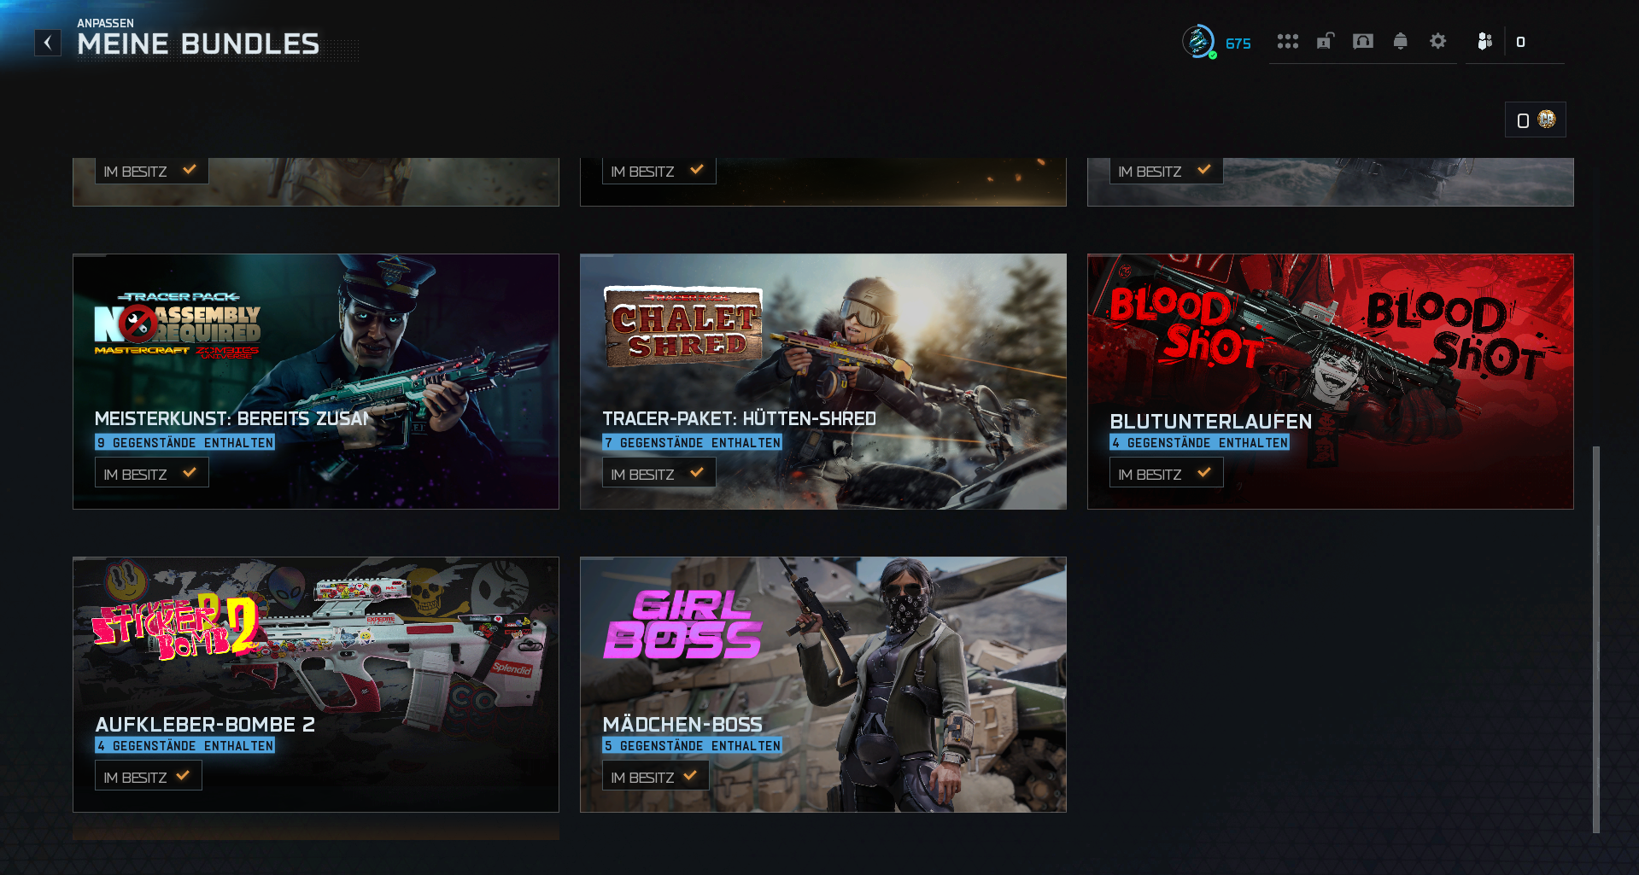Open settings with the gear icon
The height and width of the screenshot is (875, 1639).
click(1438, 41)
